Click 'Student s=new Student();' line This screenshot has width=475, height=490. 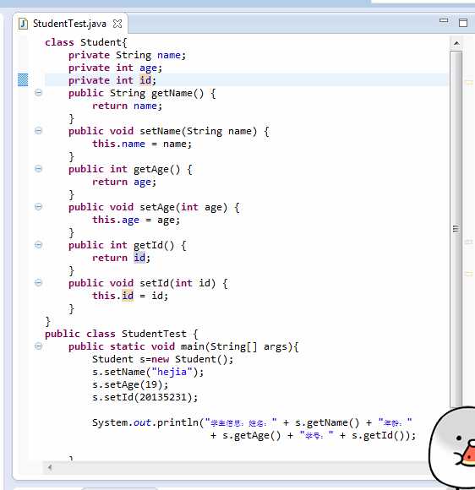pos(162,359)
